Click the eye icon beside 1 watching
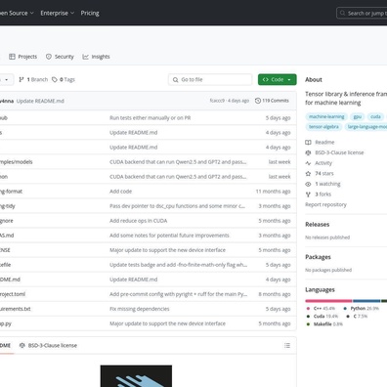This screenshot has width=387, height=387. 308,184
